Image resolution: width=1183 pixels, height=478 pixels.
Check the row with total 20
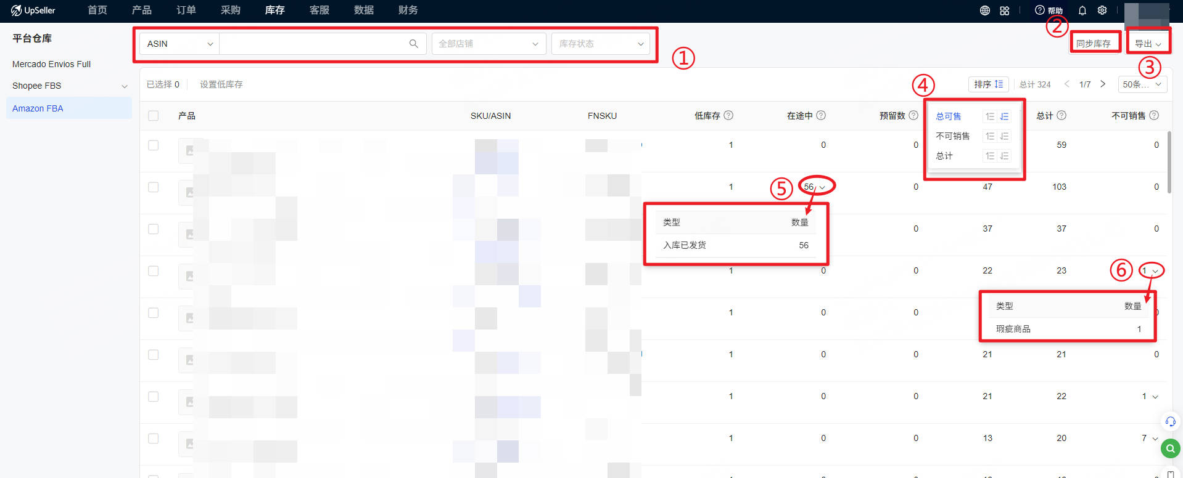(x=154, y=439)
